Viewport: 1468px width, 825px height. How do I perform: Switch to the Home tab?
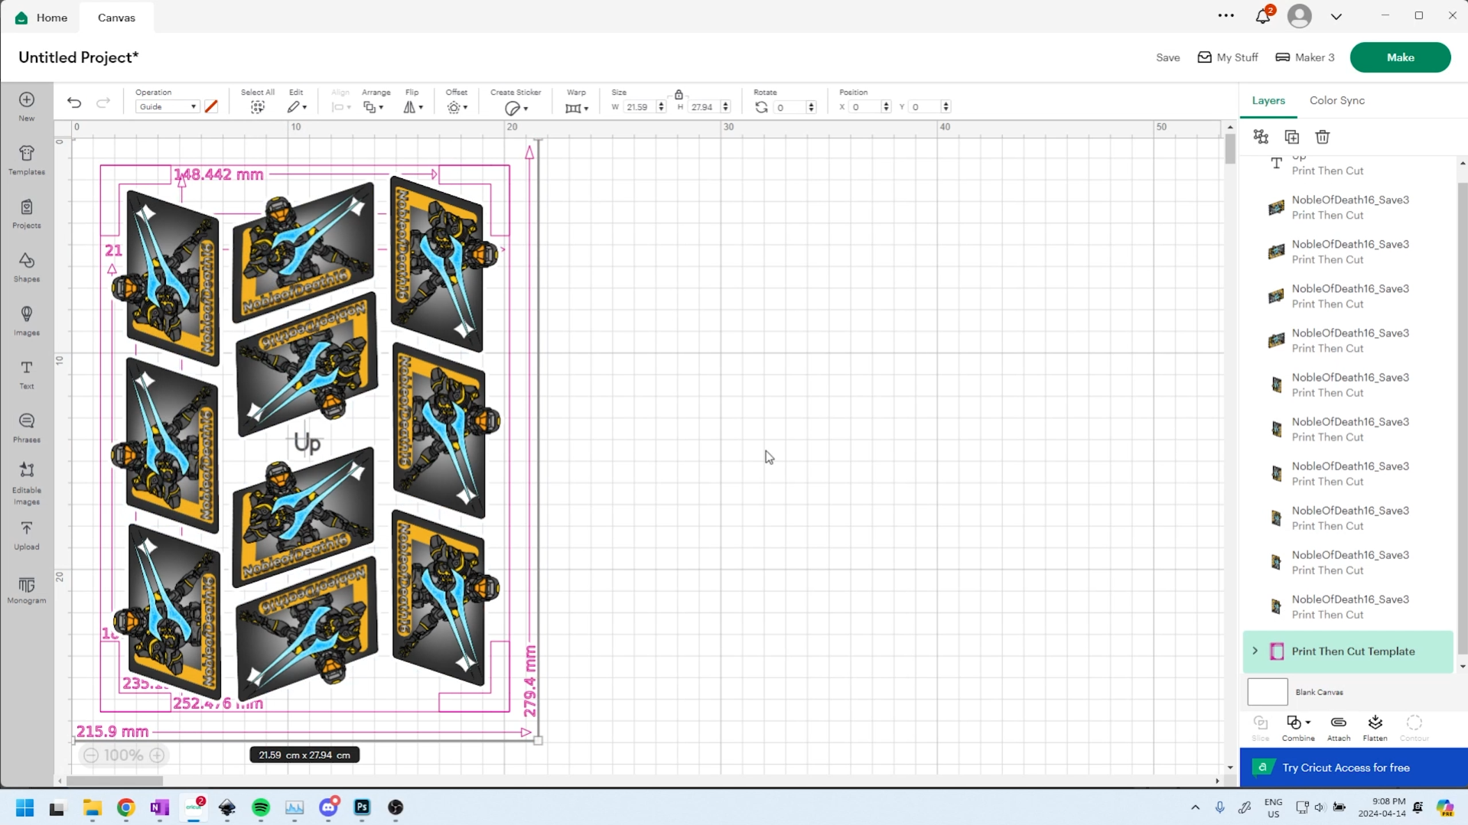(42, 17)
